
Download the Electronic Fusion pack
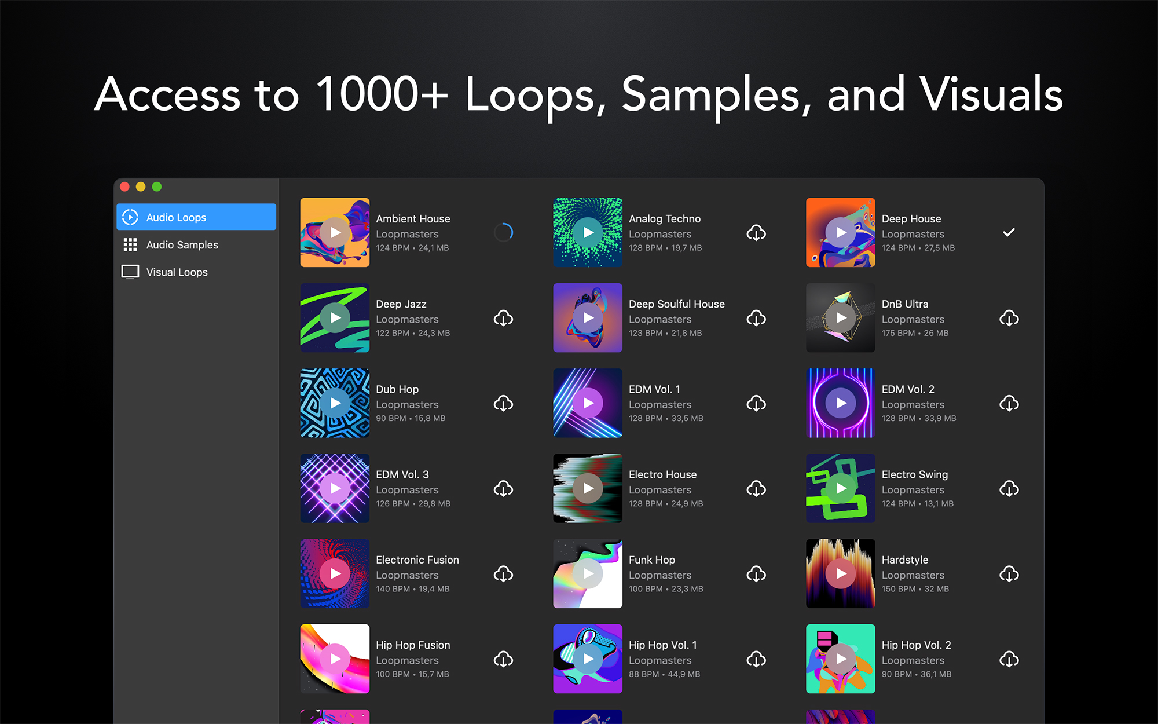(x=503, y=574)
